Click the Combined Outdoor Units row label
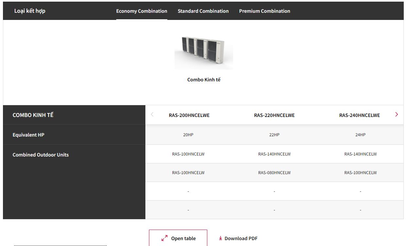 [x=41, y=155]
